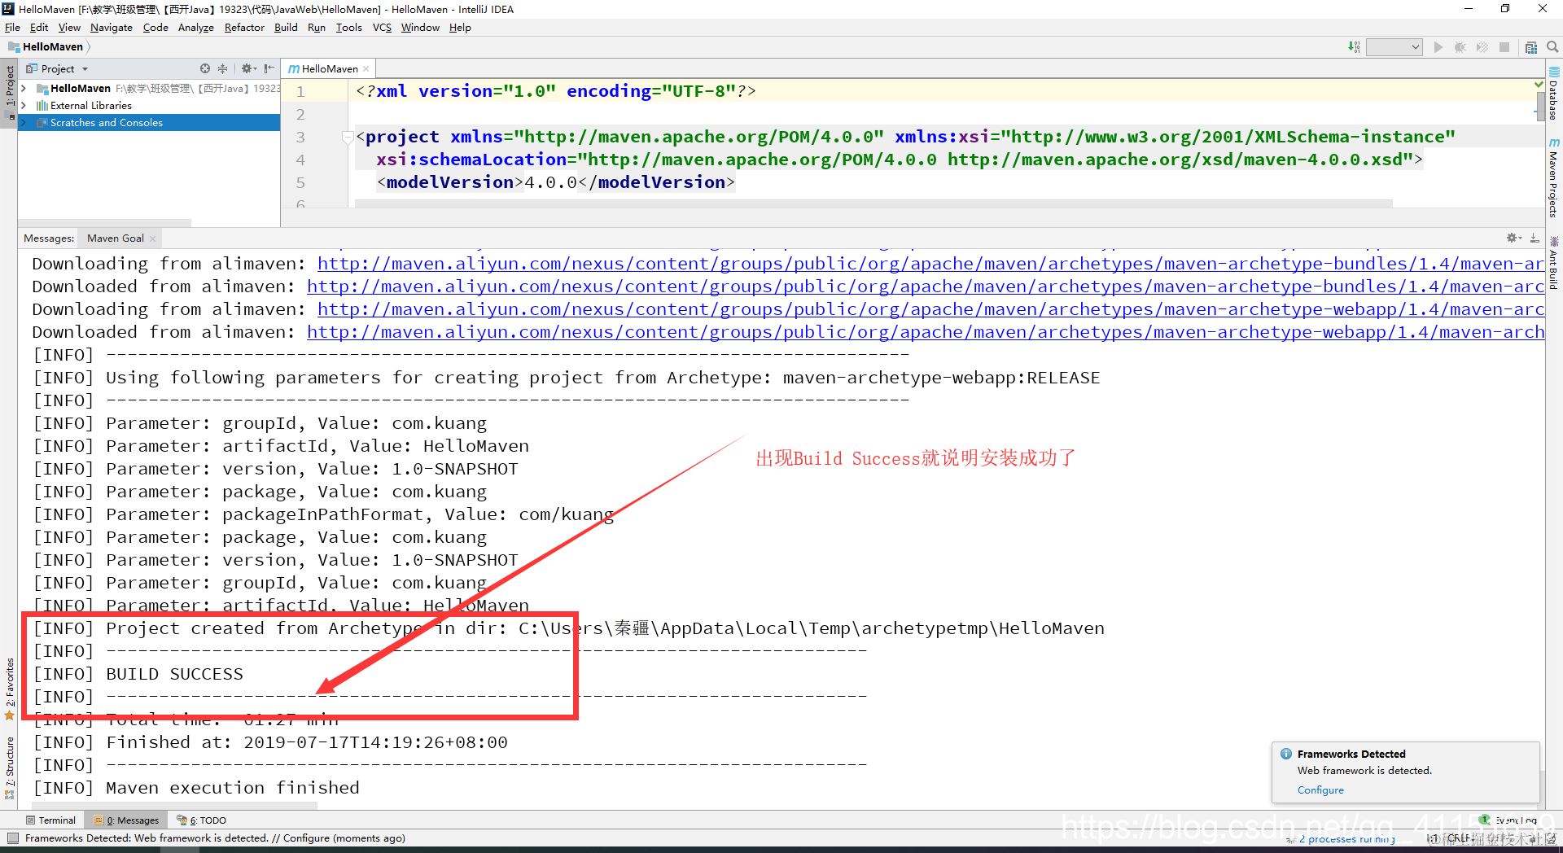Open the Terminal tool window
Viewport: 1563px width, 853px height.
point(50,820)
